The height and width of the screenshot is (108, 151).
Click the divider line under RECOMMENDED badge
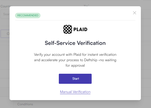[75, 20]
